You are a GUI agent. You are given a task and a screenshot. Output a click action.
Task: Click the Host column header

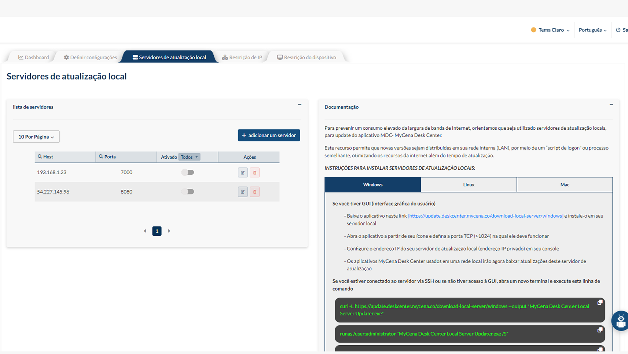(x=65, y=157)
